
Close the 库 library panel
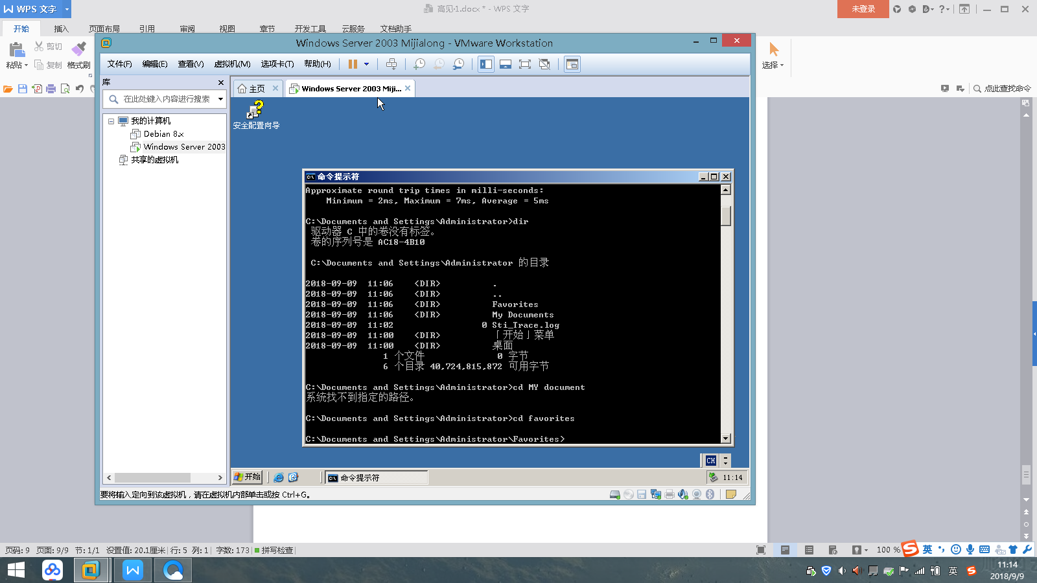pos(221,82)
